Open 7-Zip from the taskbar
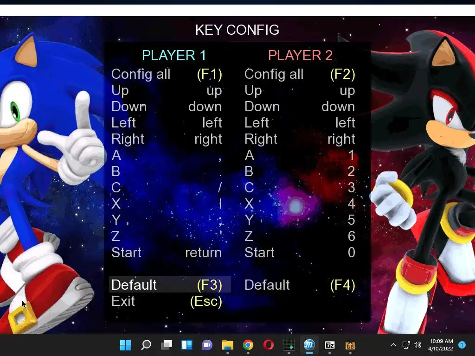 (x=330, y=345)
